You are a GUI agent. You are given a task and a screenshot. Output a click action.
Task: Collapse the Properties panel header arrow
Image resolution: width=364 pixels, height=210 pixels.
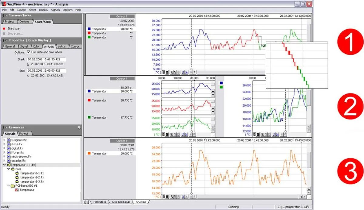(x=6, y=40)
